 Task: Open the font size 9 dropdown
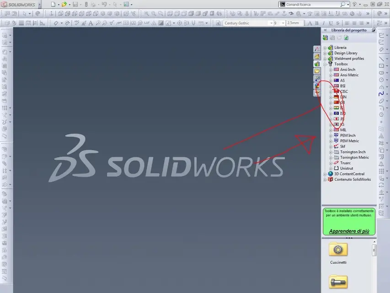pos(283,23)
